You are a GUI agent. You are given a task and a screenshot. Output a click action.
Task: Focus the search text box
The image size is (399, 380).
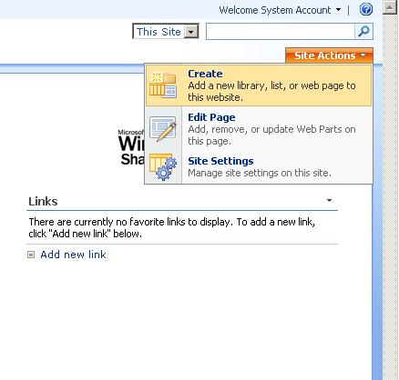[x=281, y=32]
